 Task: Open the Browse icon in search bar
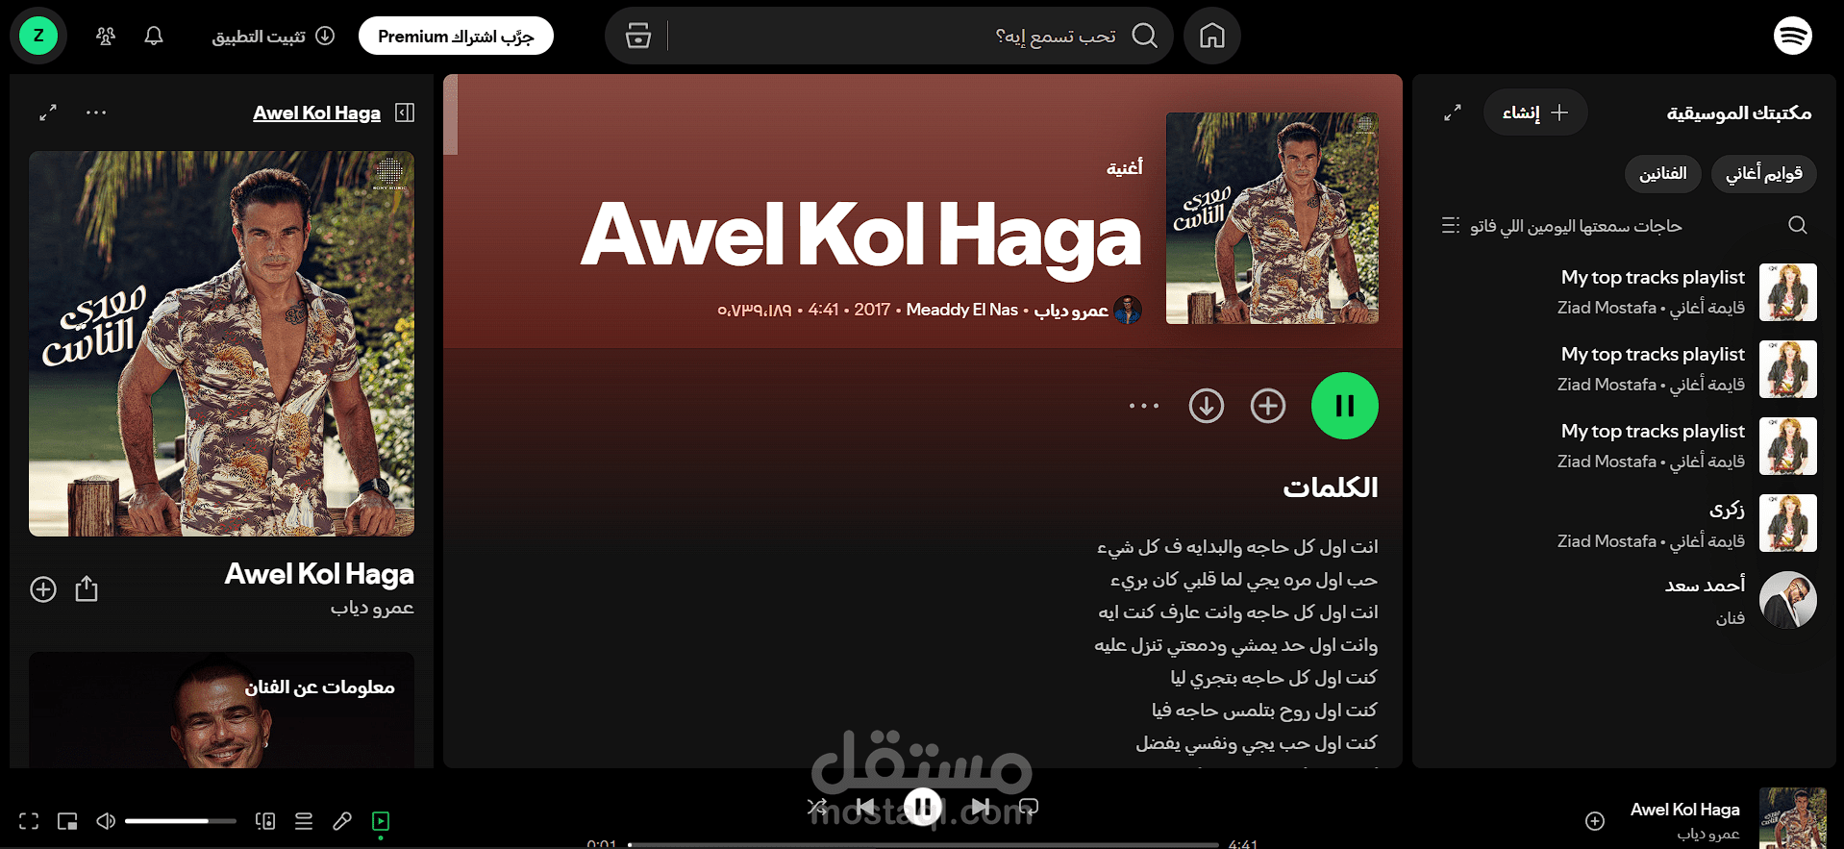[x=637, y=37]
